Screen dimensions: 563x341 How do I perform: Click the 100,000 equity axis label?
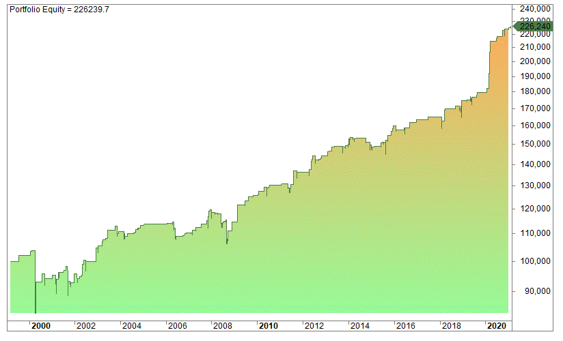[536, 261]
